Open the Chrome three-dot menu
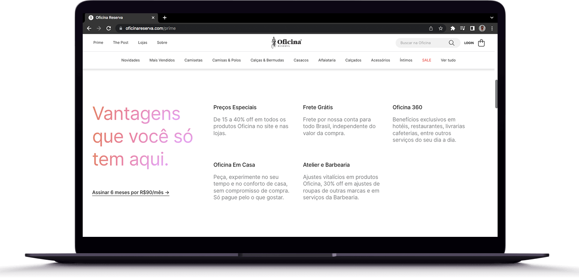The width and height of the screenshot is (579, 279). coord(492,29)
